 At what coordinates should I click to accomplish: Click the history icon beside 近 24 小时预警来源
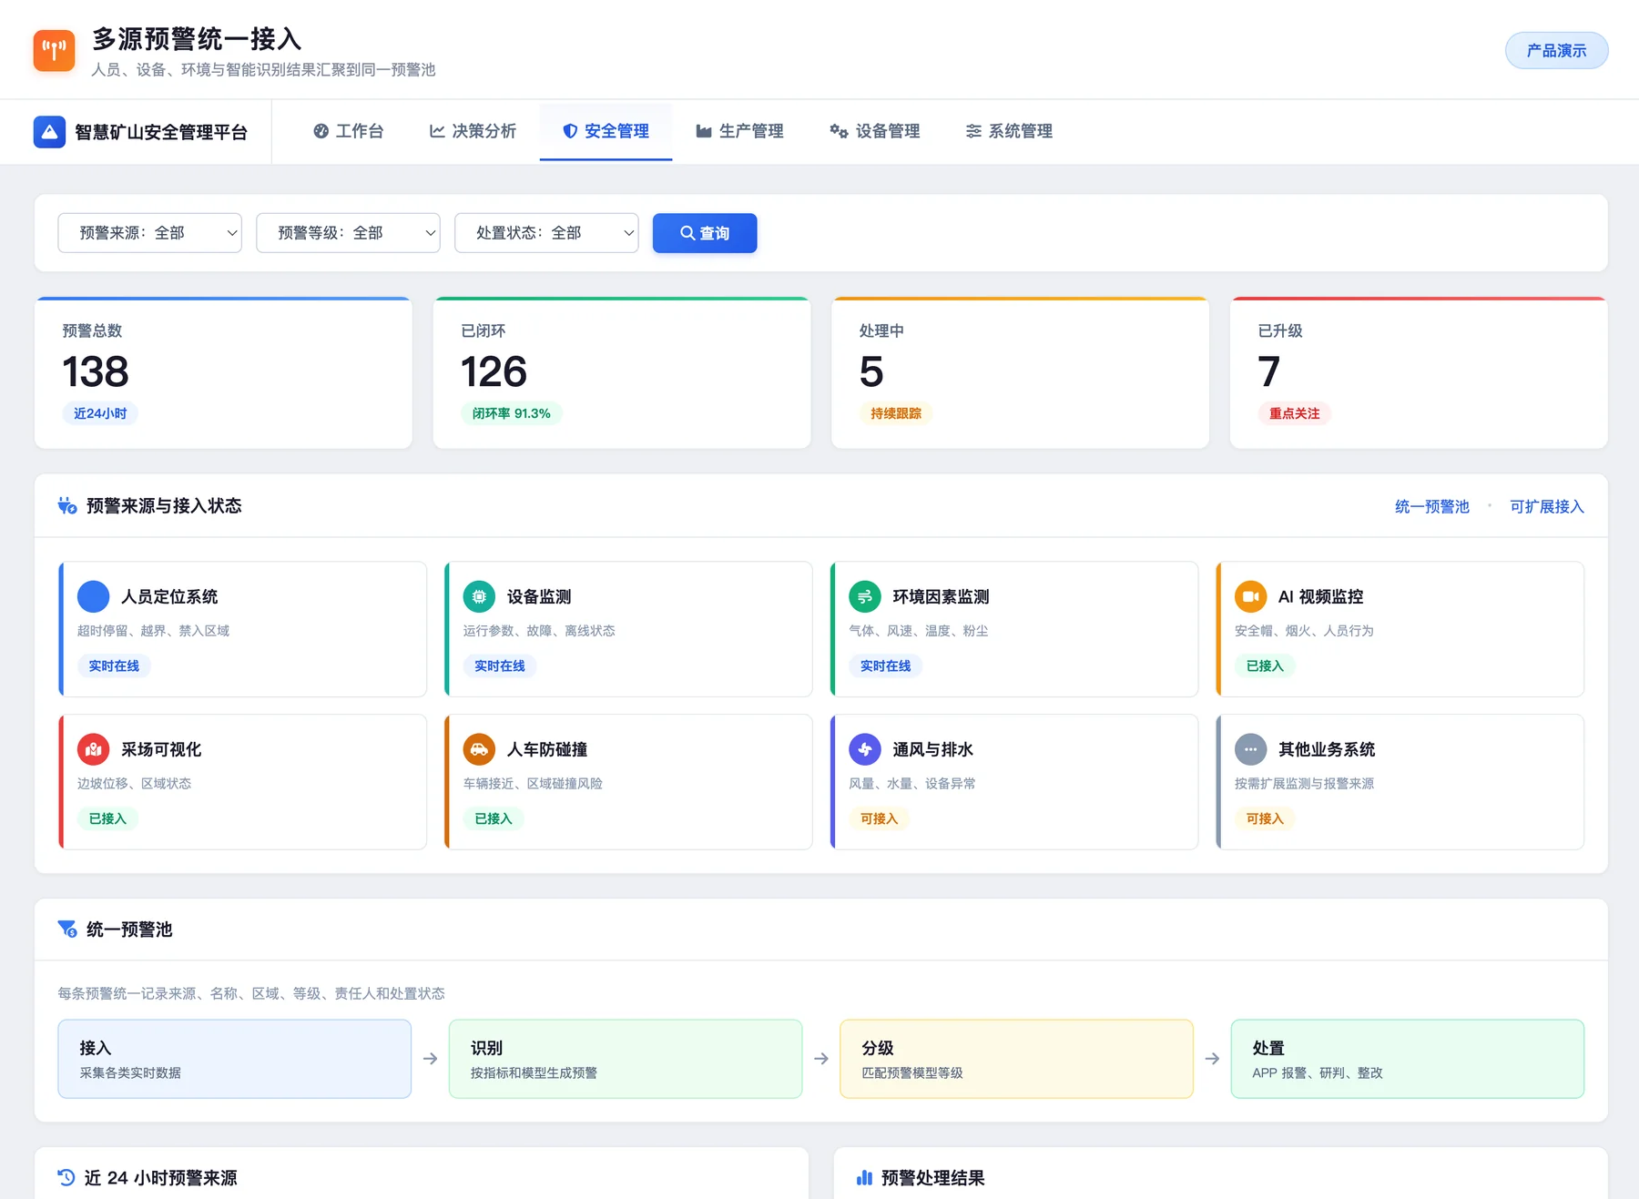click(66, 1177)
